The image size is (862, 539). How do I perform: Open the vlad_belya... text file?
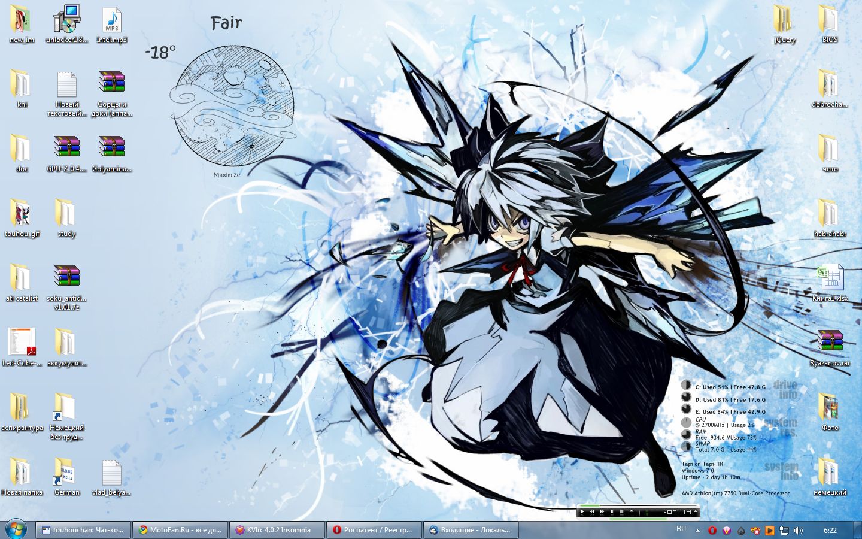112,477
